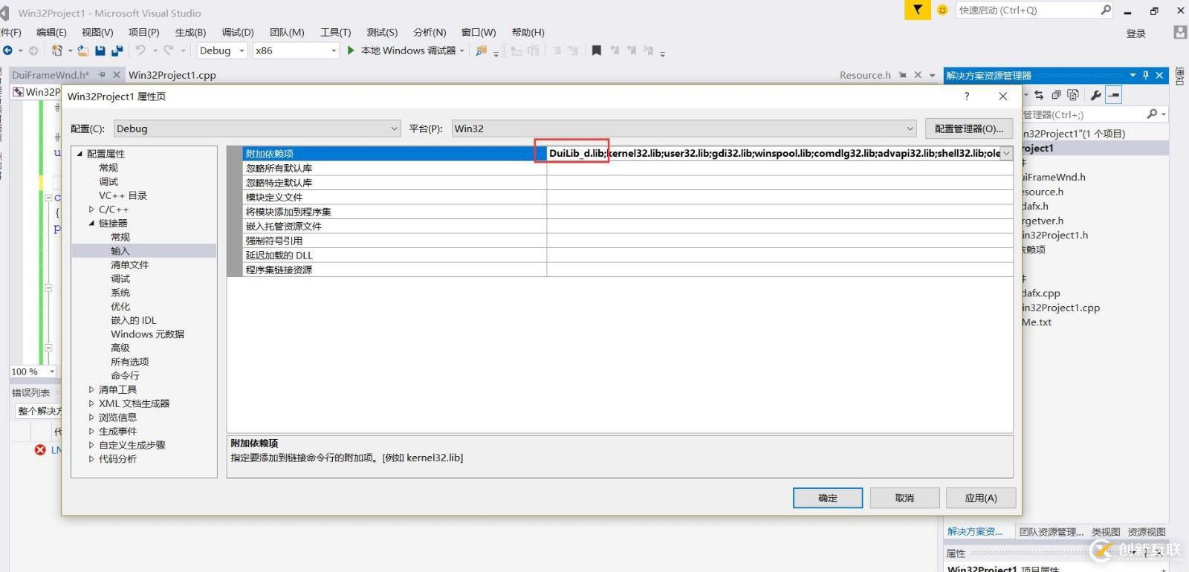Switch to 团队资源管理 bottom tab
The image size is (1189, 572).
(x=1051, y=532)
